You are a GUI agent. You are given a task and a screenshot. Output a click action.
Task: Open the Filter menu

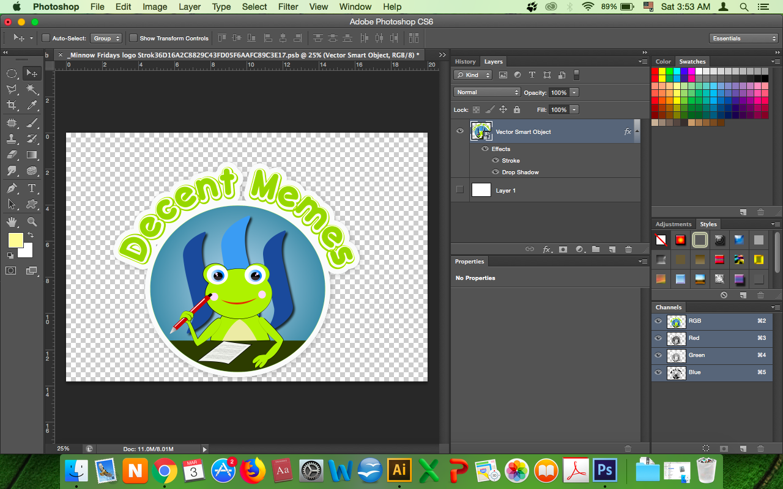tap(288, 7)
